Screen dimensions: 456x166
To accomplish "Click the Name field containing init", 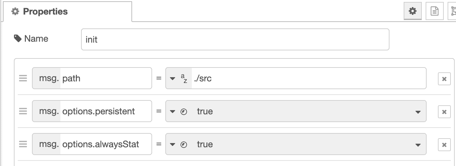I will pyautogui.click(x=235, y=40).
